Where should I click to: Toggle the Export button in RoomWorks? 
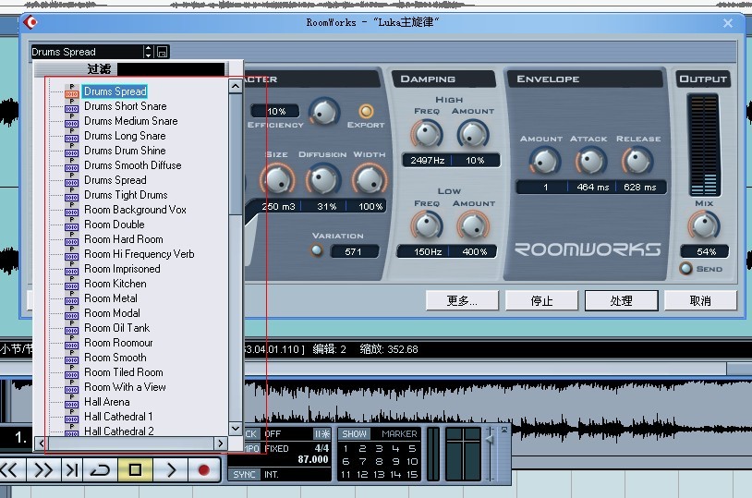point(366,111)
